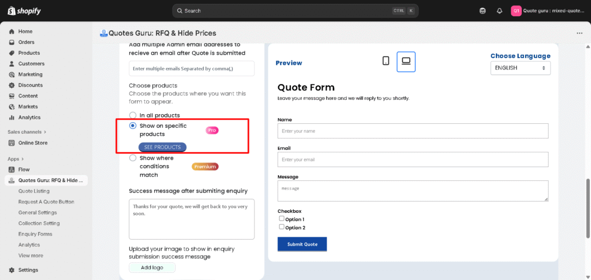
Task: Click the Orders icon in sidebar
Action: (12, 42)
